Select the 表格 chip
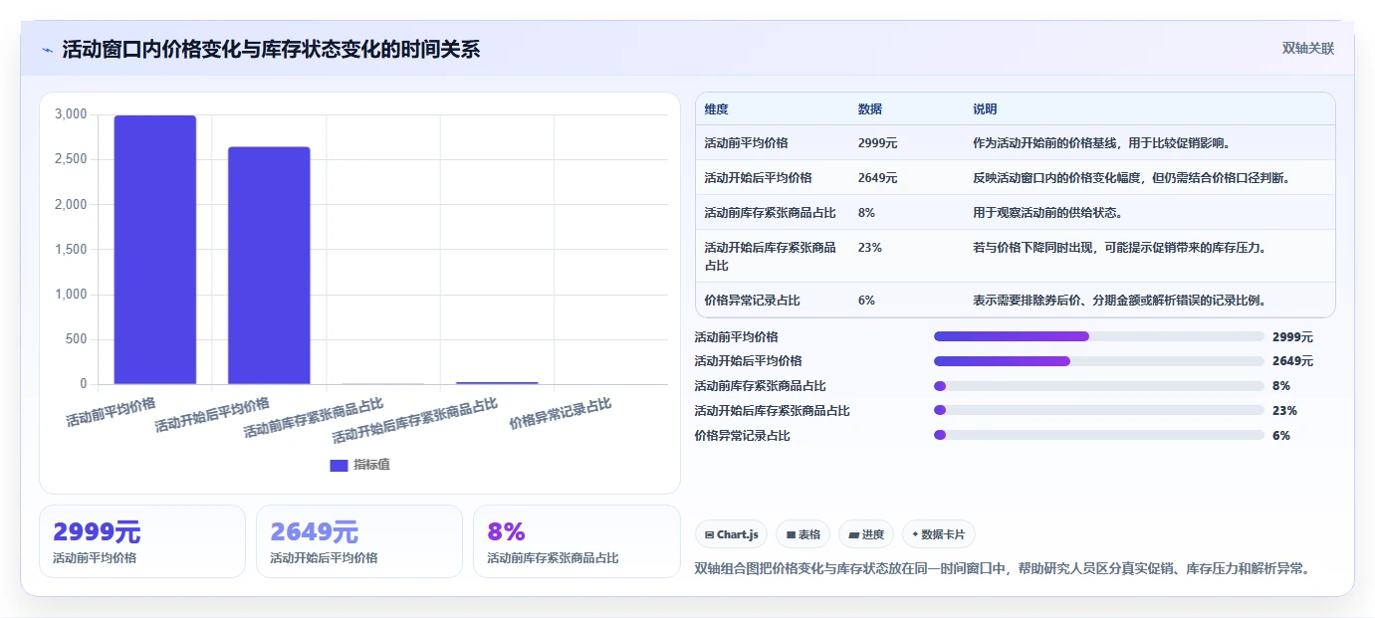Image resolution: width=1375 pixels, height=618 pixels. pos(802,534)
